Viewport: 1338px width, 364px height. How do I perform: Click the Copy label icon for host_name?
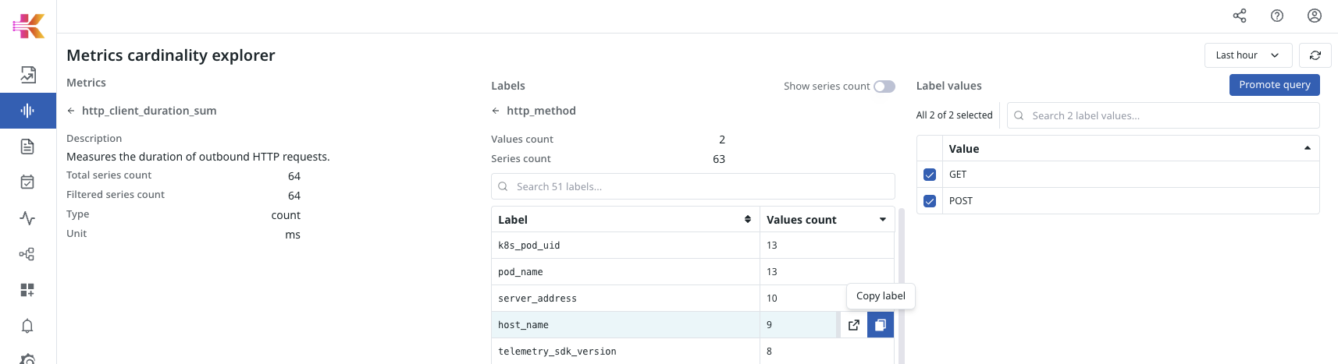coord(880,325)
